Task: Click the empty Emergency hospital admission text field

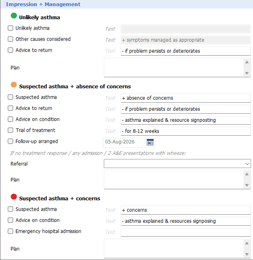Action: pos(186,232)
